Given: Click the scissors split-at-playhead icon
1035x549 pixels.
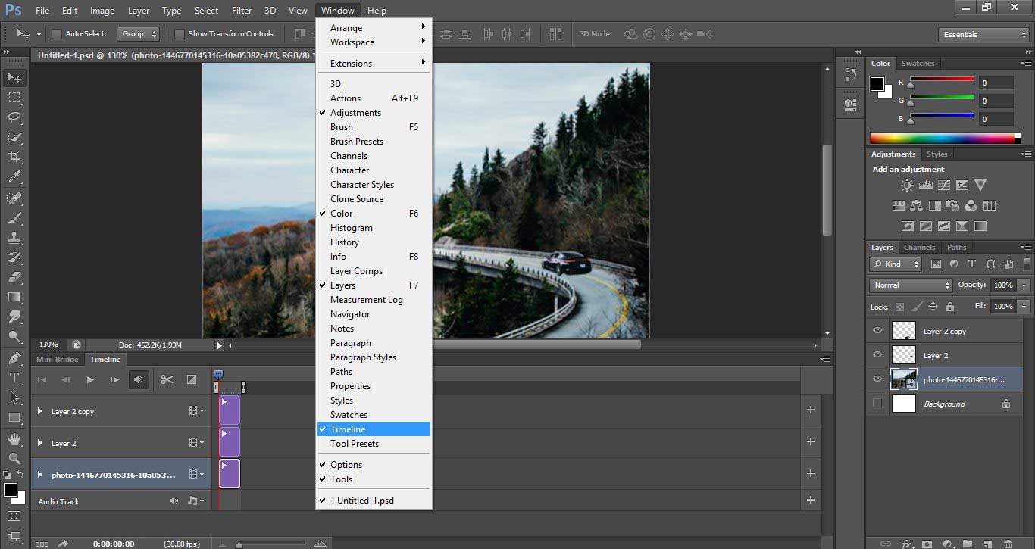Looking at the screenshot, I should click(x=167, y=379).
